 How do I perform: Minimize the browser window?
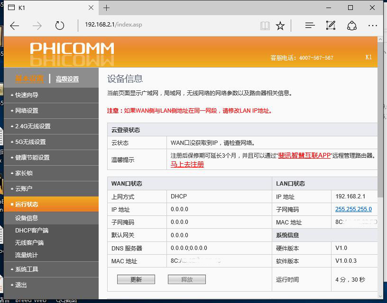pos(329,8)
